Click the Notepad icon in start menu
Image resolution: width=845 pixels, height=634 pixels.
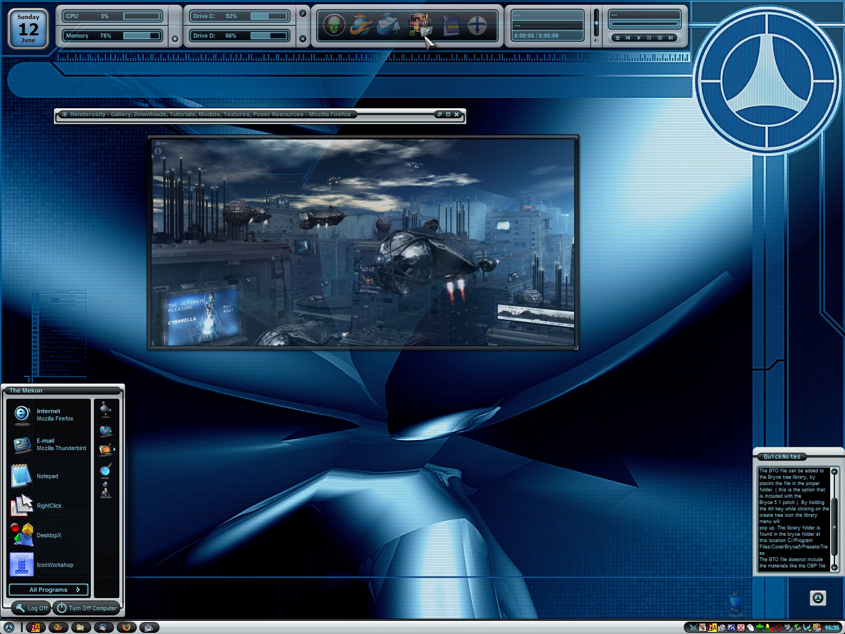[x=21, y=475]
